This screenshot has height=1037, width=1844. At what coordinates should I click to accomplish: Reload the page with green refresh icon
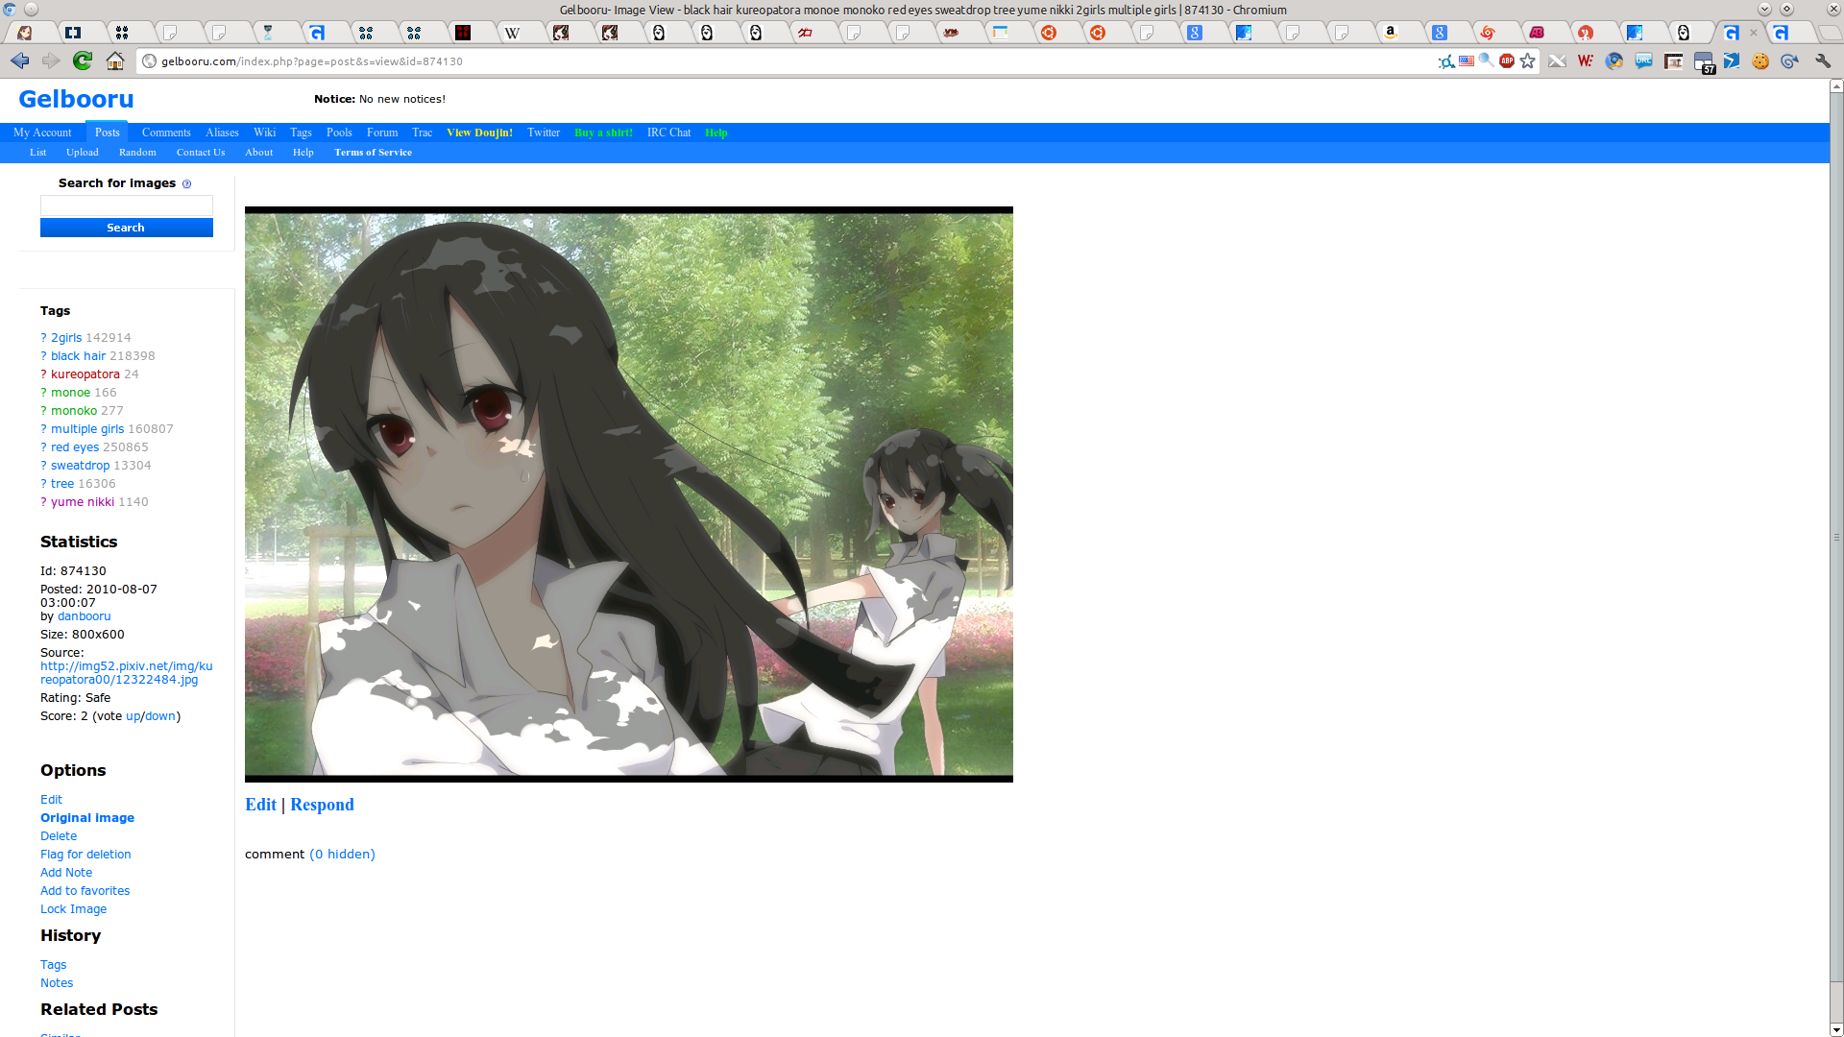pos(83,60)
